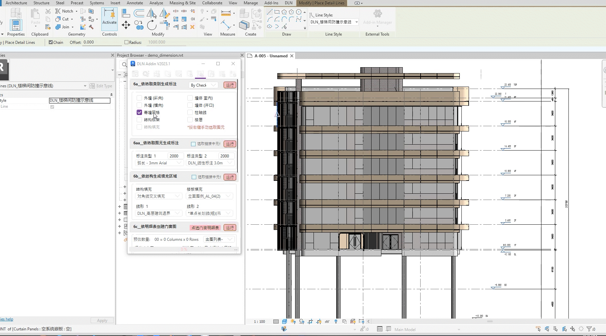Select the Rotate tool

tap(152, 25)
